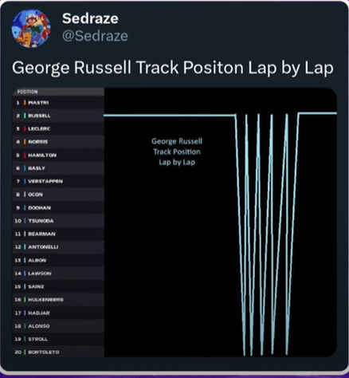Viewport: 349px width, 378px height.
Task: Open Sedraze's profile avatar picture
Action: coord(31,29)
